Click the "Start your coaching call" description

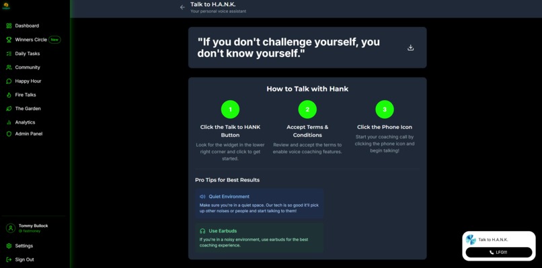pos(385,144)
